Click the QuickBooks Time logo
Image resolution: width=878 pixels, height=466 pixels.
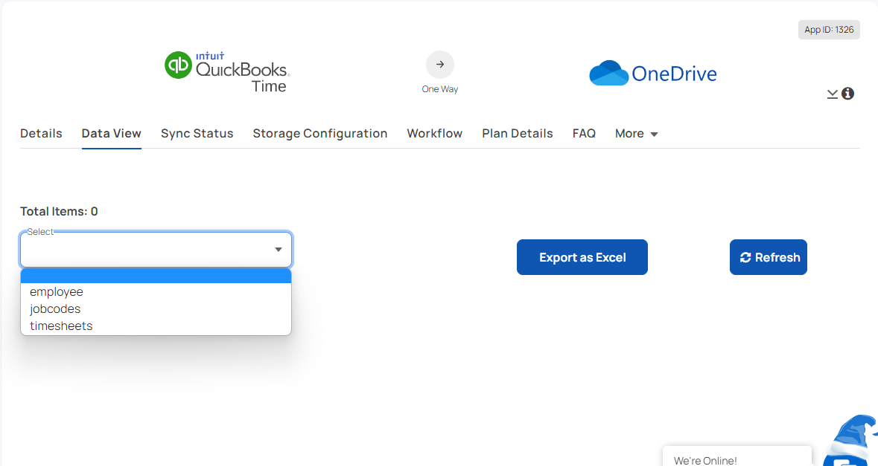pyautogui.click(x=226, y=71)
